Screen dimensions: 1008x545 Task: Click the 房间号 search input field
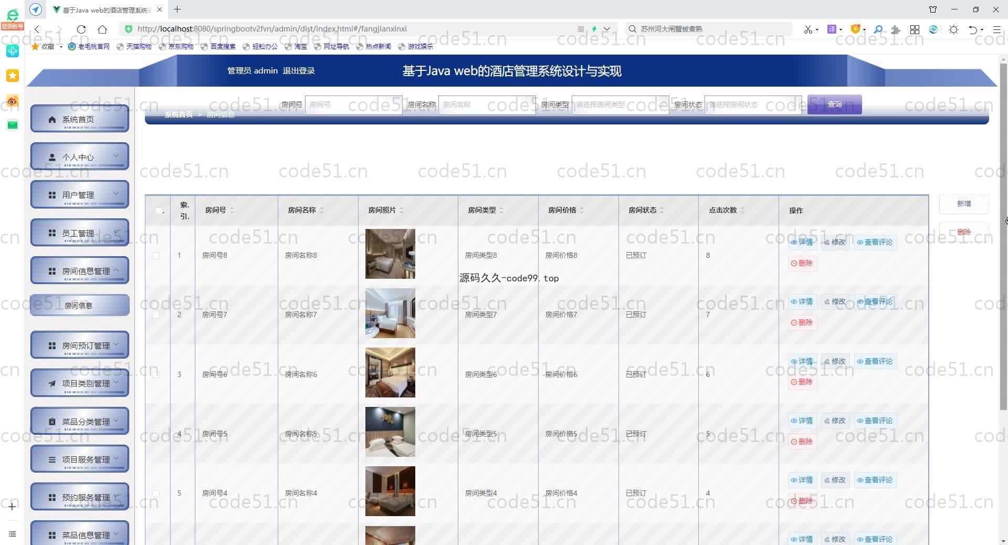[353, 104]
